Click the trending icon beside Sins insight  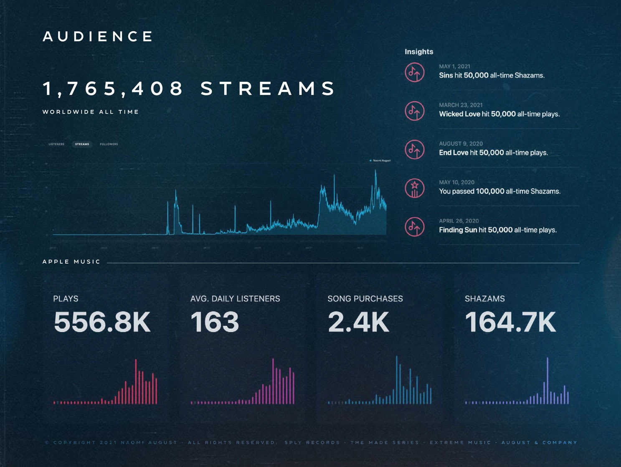click(414, 72)
